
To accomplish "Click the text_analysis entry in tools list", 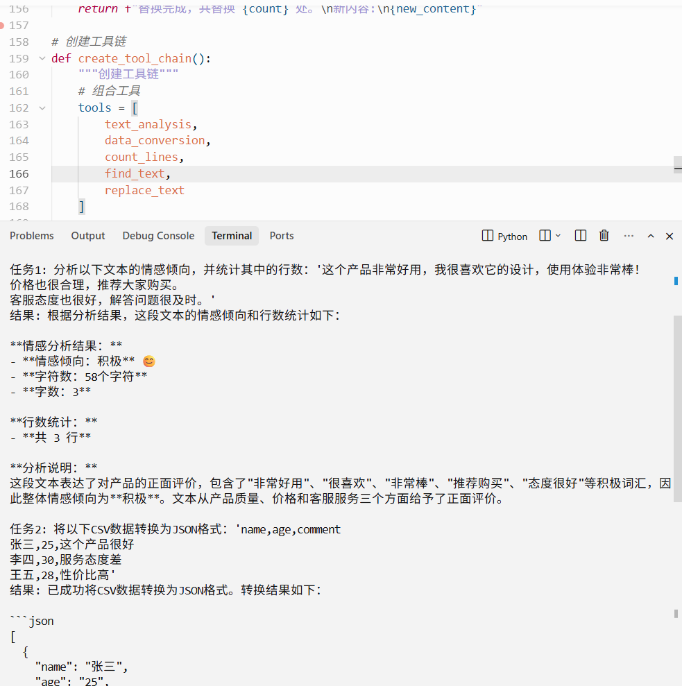I will pyautogui.click(x=148, y=125).
